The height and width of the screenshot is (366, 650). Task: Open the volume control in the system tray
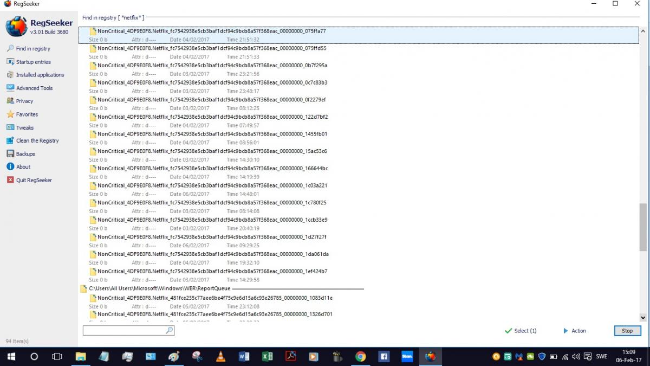tap(576, 357)
